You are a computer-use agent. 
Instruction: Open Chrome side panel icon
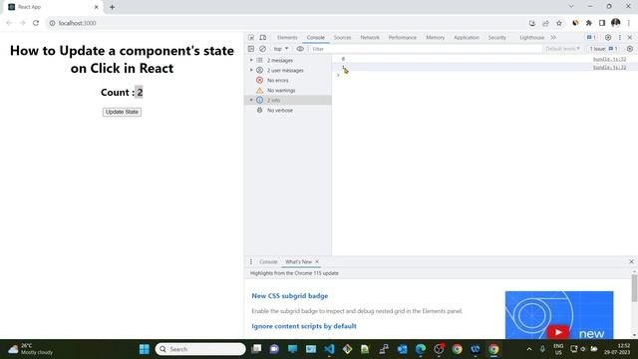(602, 23)
